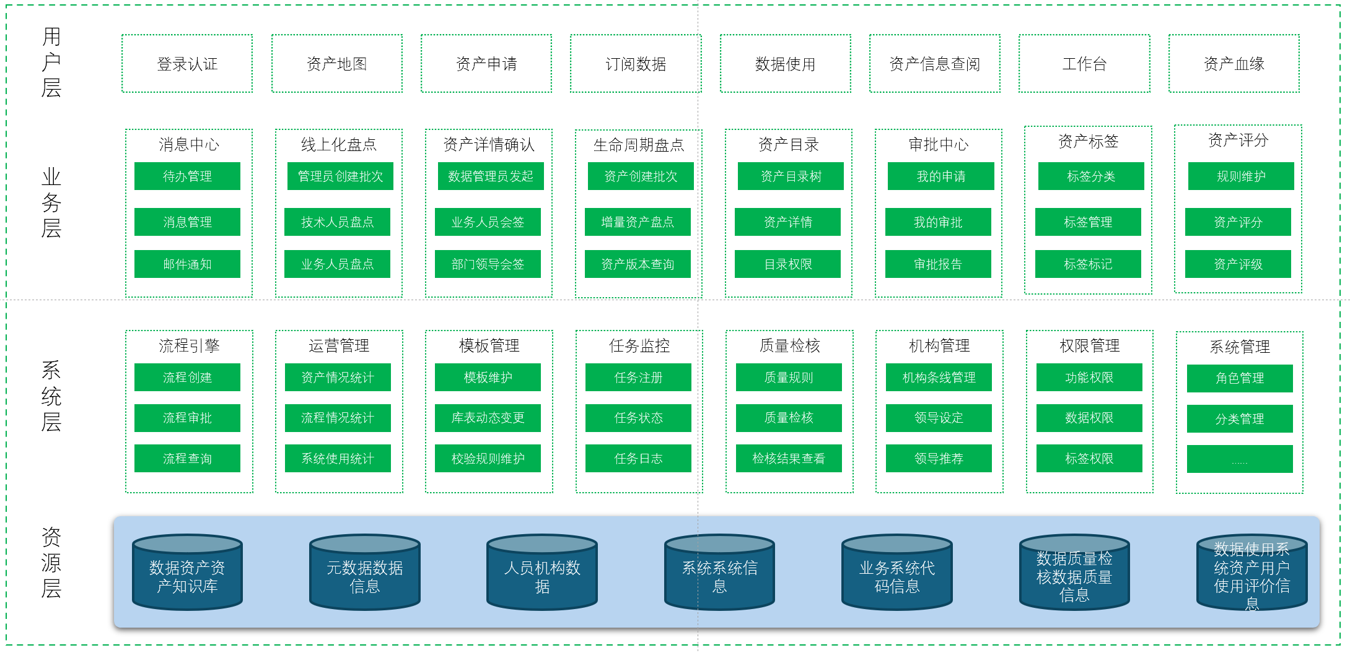Click the 我的审批 block
Image resolution: width=1350 pixels, height=653 pixels.
(x=938, y=222)
